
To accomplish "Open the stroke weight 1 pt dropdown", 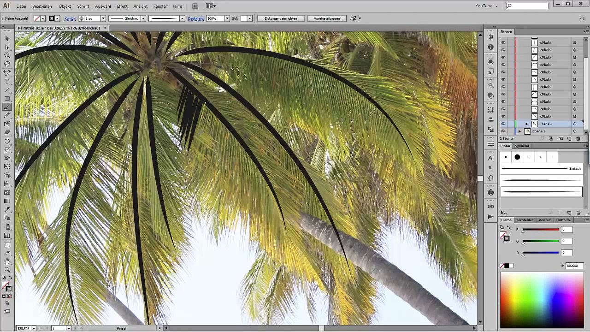I will 103,18.
